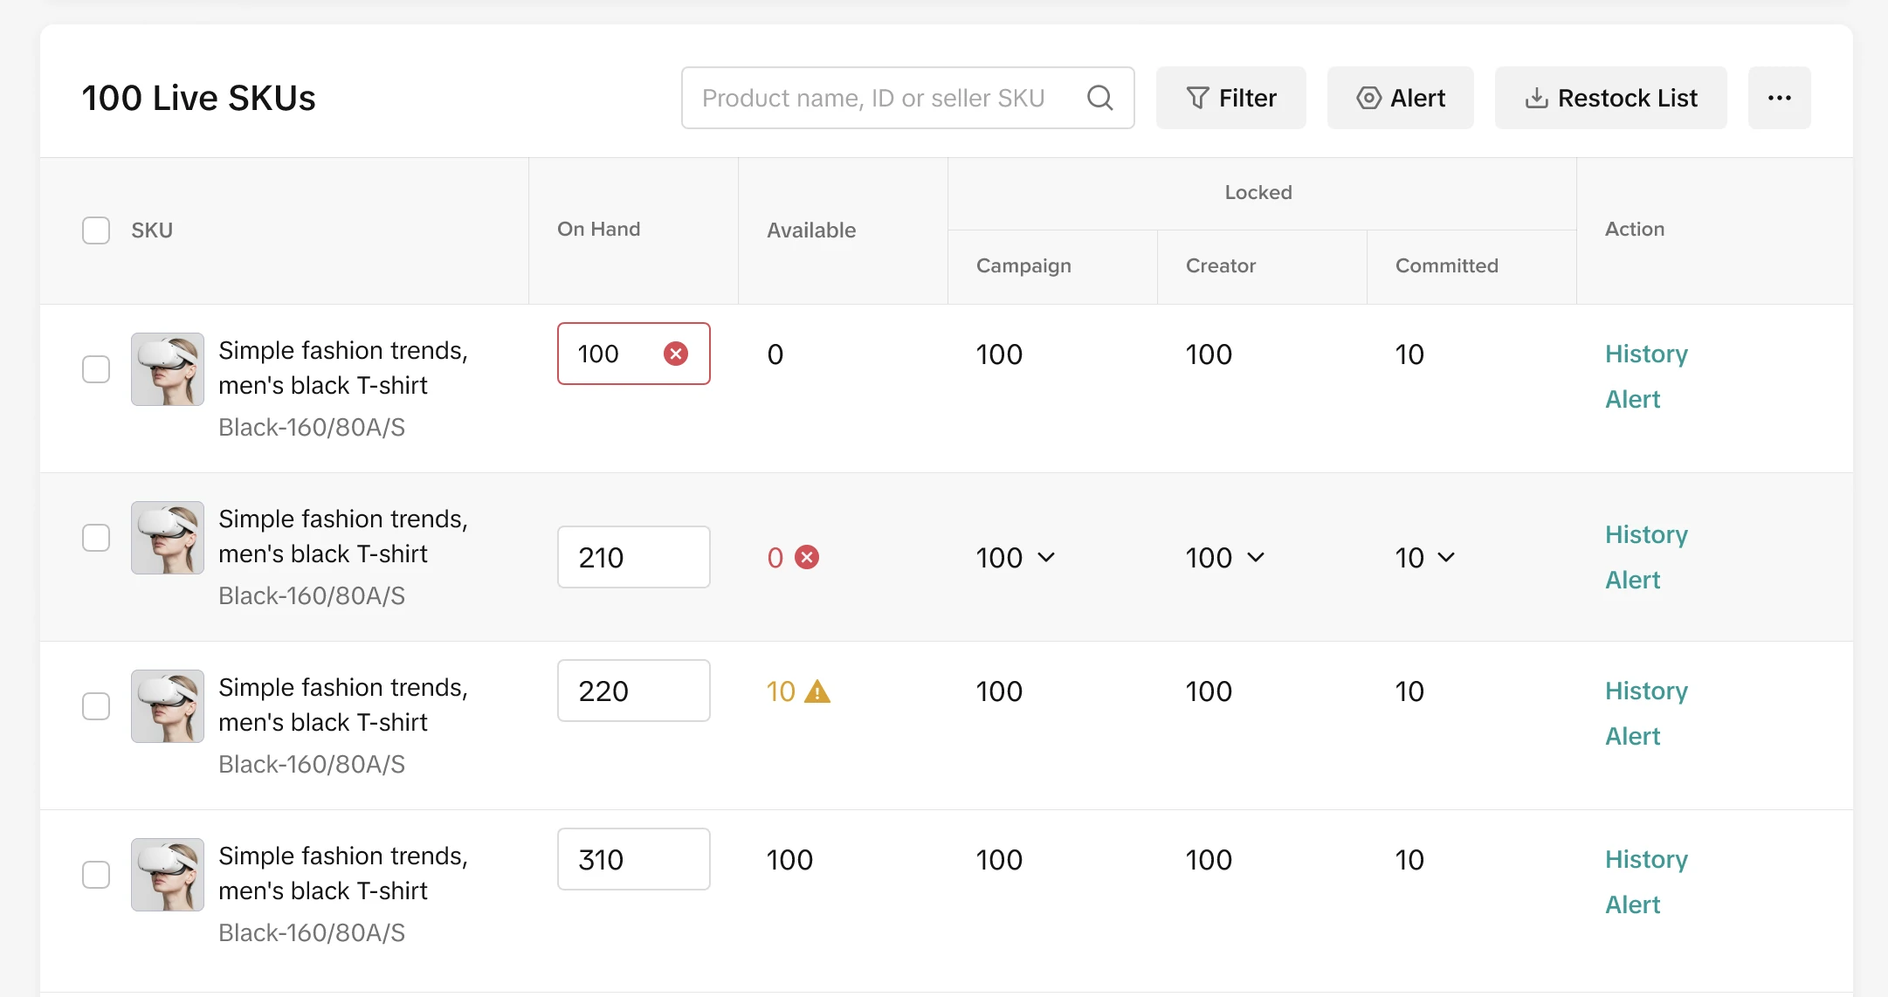Open the three-dot more options menu
Screen dimensions: 1888x997
(x=1779, y=98)
